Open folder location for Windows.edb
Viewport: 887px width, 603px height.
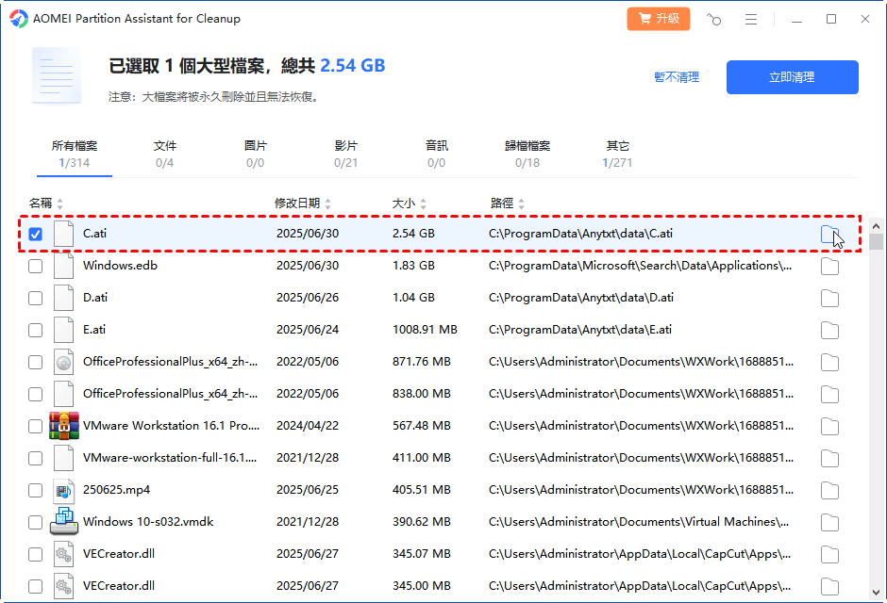pos(829,267)
